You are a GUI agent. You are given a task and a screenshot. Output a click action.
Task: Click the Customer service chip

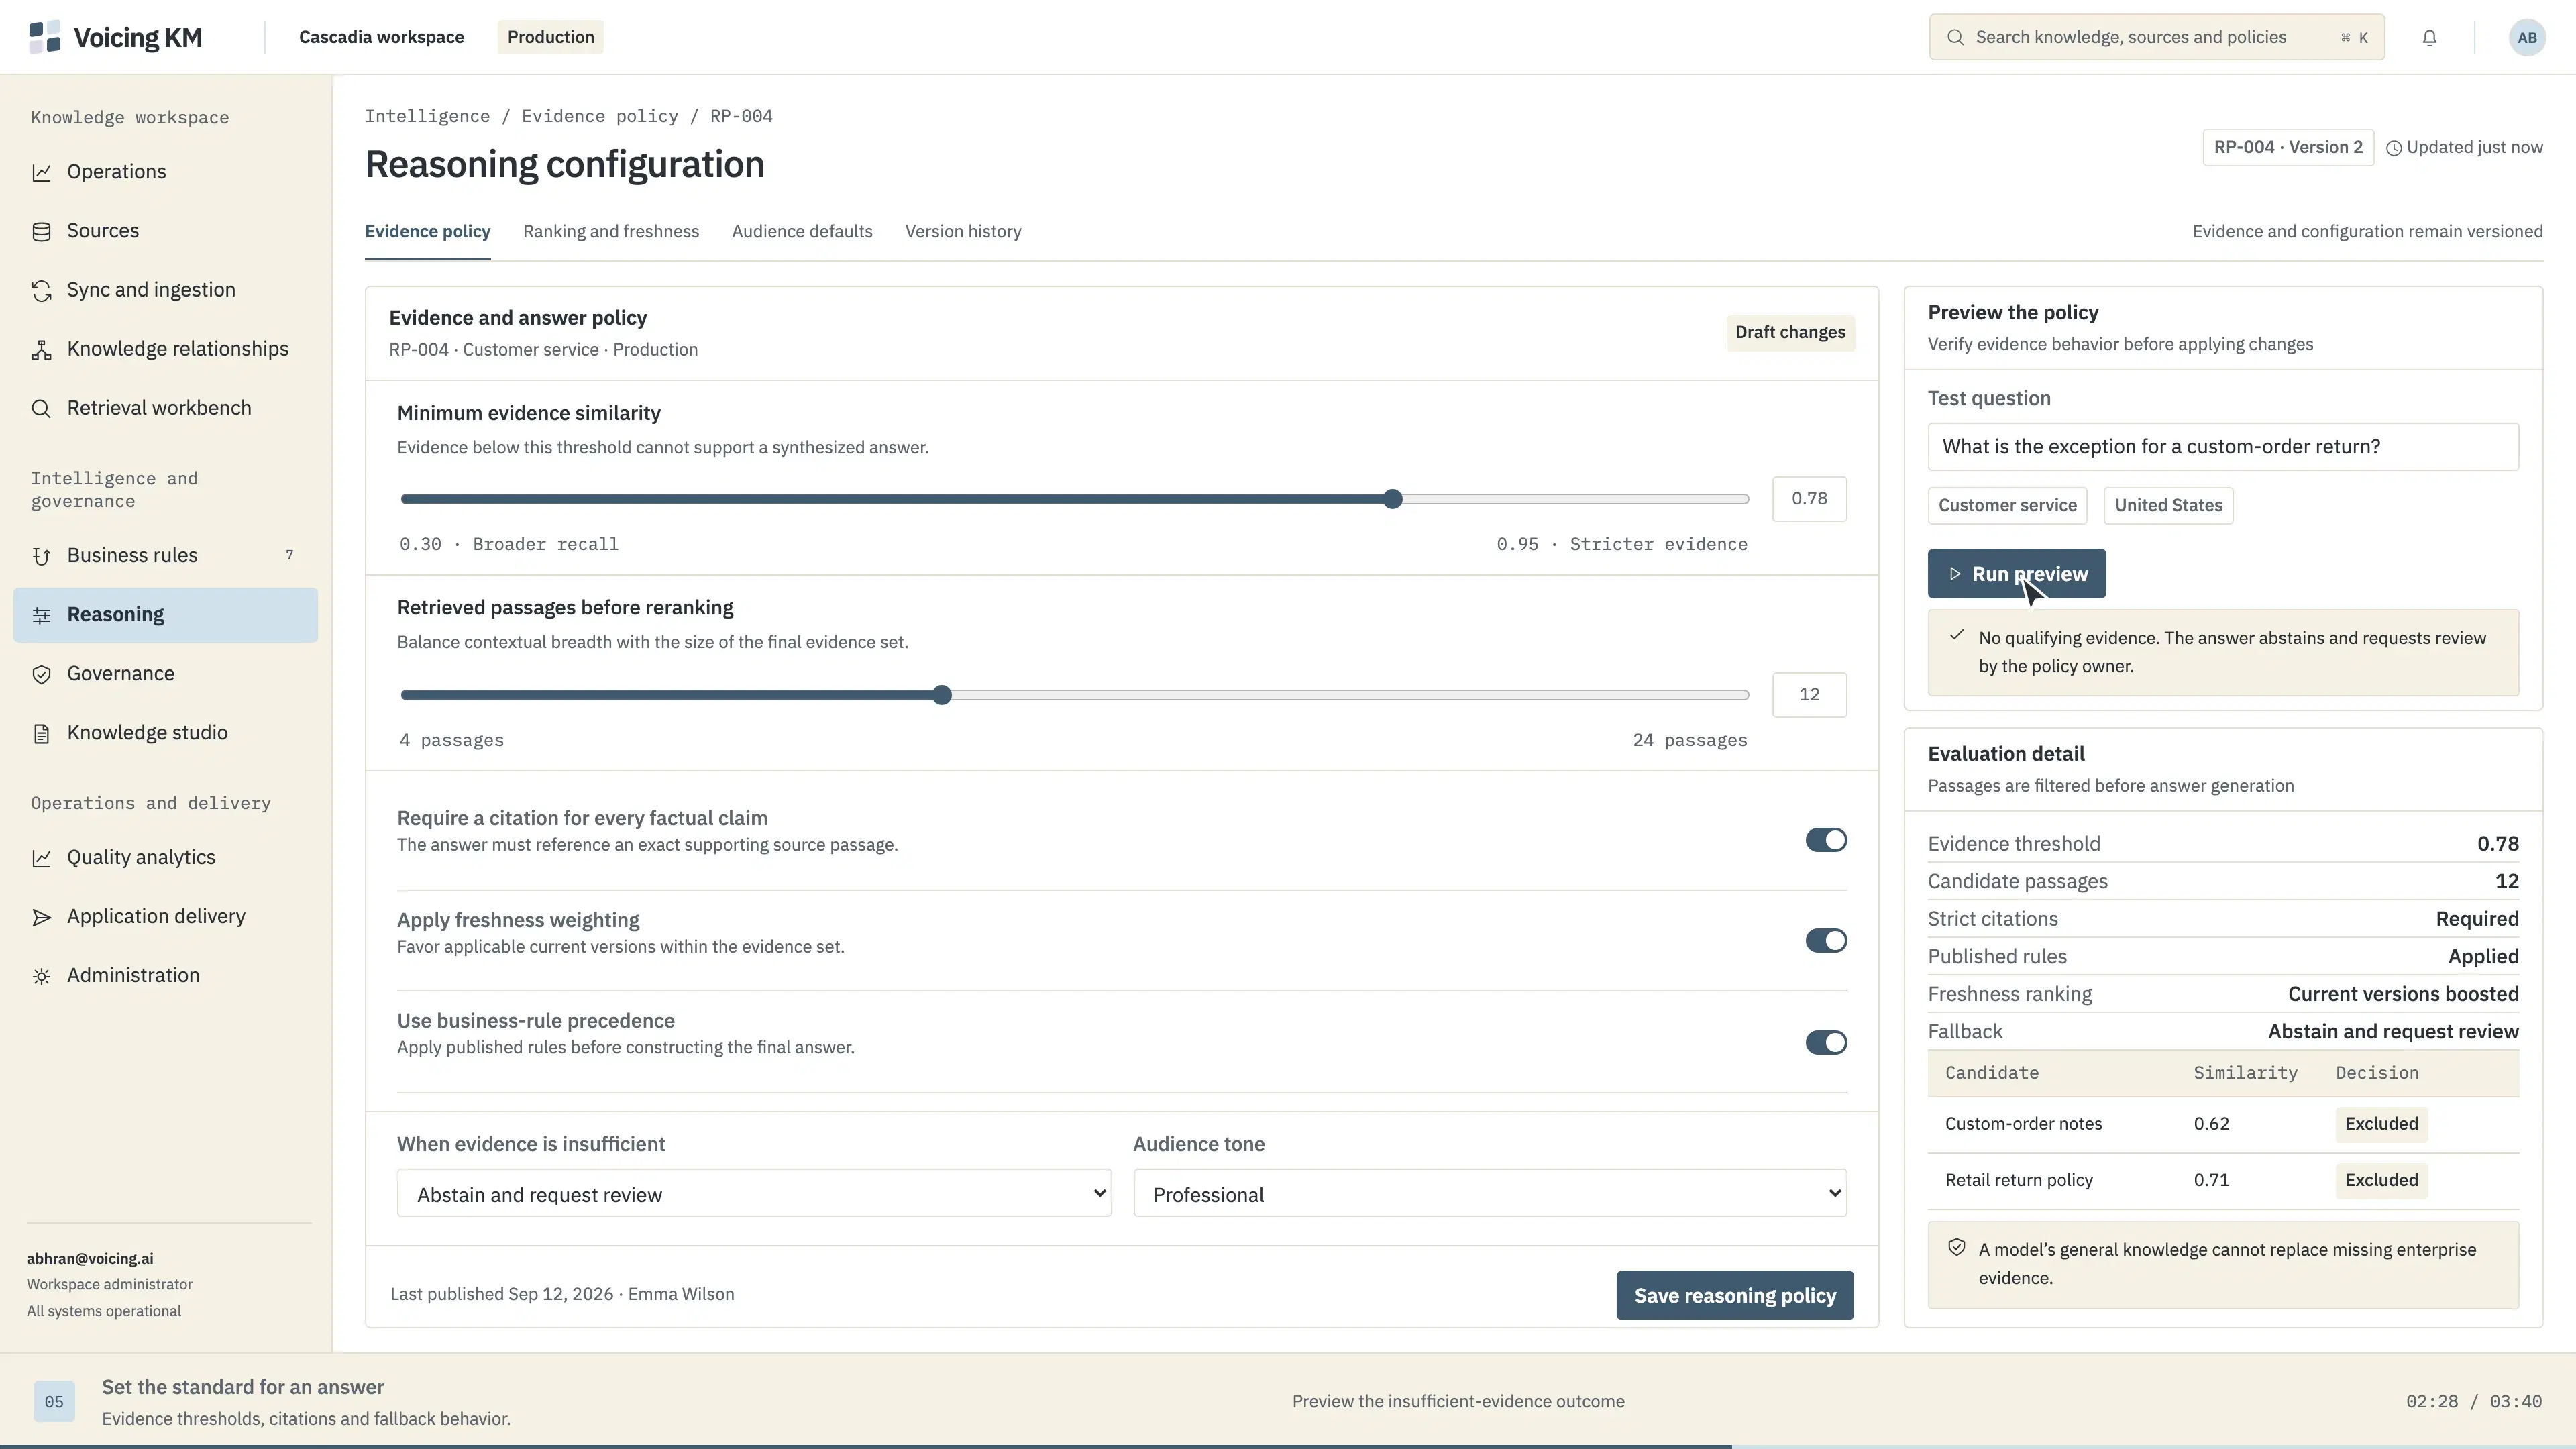[2007, 505]
